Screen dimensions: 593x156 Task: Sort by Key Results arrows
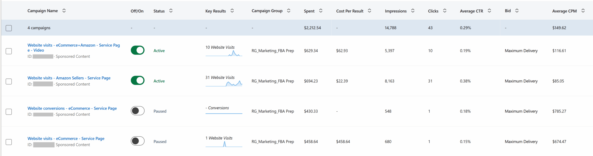pyautogui.click(x=232, y=11)
